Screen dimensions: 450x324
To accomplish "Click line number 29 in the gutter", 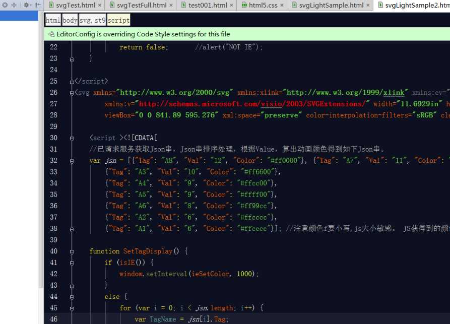I will [53, 126].
